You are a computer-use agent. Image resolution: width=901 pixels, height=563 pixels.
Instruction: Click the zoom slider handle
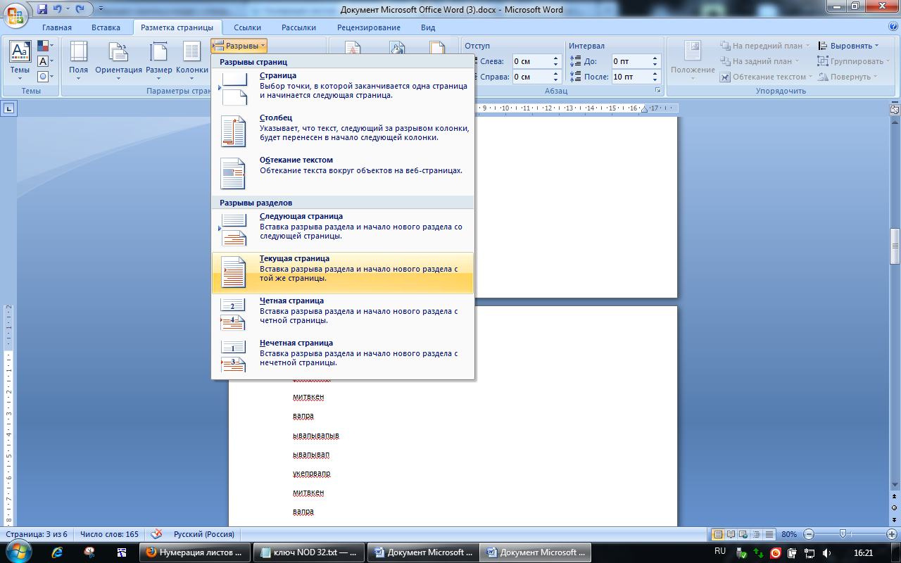click(843, 534)
